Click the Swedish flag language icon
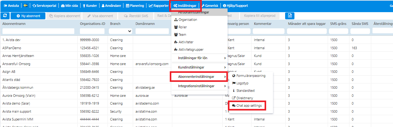Viewport: 393px width, 127px height. (x=25, y=6)
